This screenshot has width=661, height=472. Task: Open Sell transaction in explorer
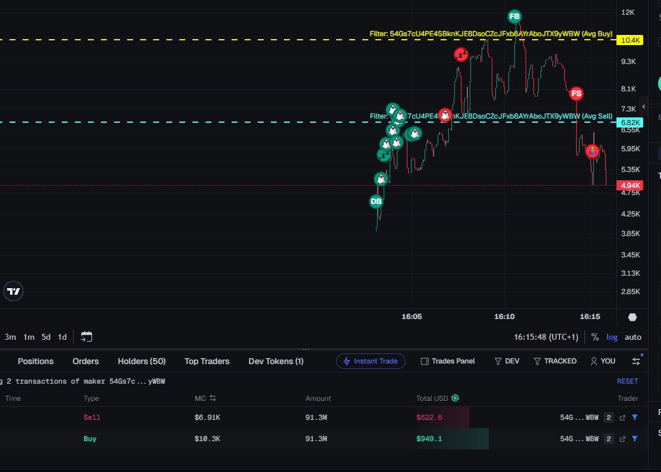click(622, 417)
